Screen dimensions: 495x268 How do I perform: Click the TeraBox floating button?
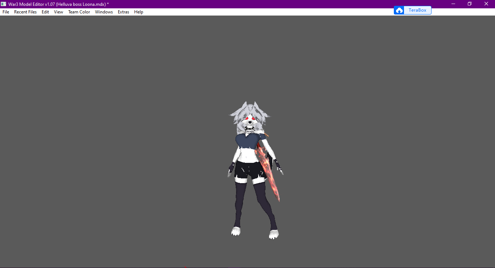[x=413, y=10]
